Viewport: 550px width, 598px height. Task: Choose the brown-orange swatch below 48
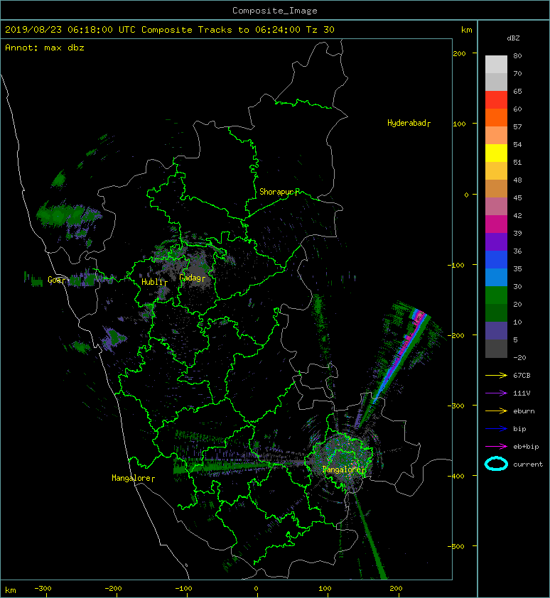click(x=496, y=189)
